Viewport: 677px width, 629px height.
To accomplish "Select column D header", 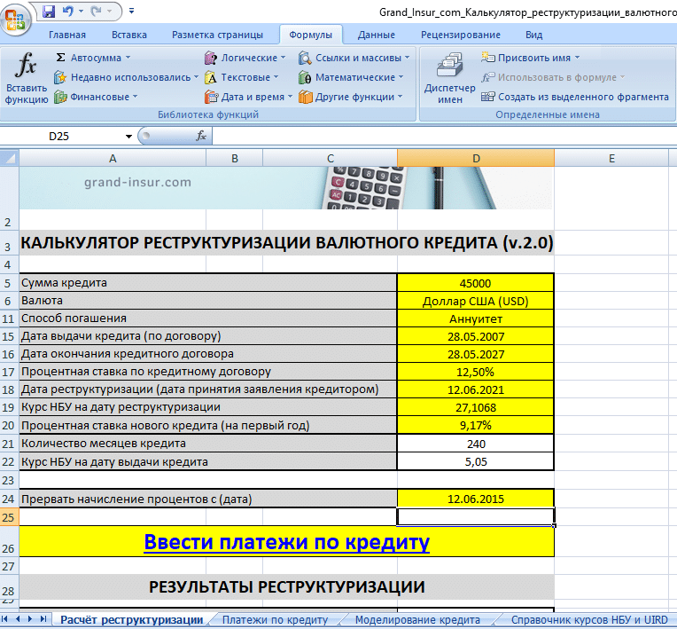I will (476, 158).
